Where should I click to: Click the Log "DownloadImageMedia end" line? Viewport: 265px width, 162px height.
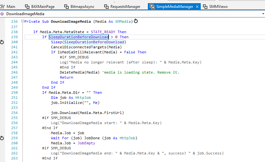pos(137,153)
